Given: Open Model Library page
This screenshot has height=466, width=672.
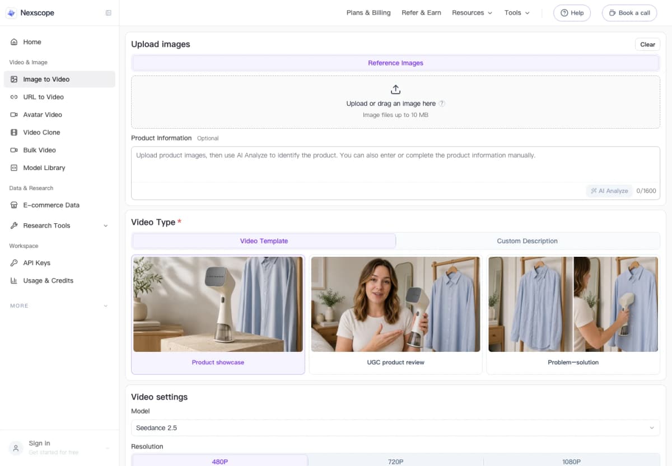Looking at the screenshot, I should point(59,168).
